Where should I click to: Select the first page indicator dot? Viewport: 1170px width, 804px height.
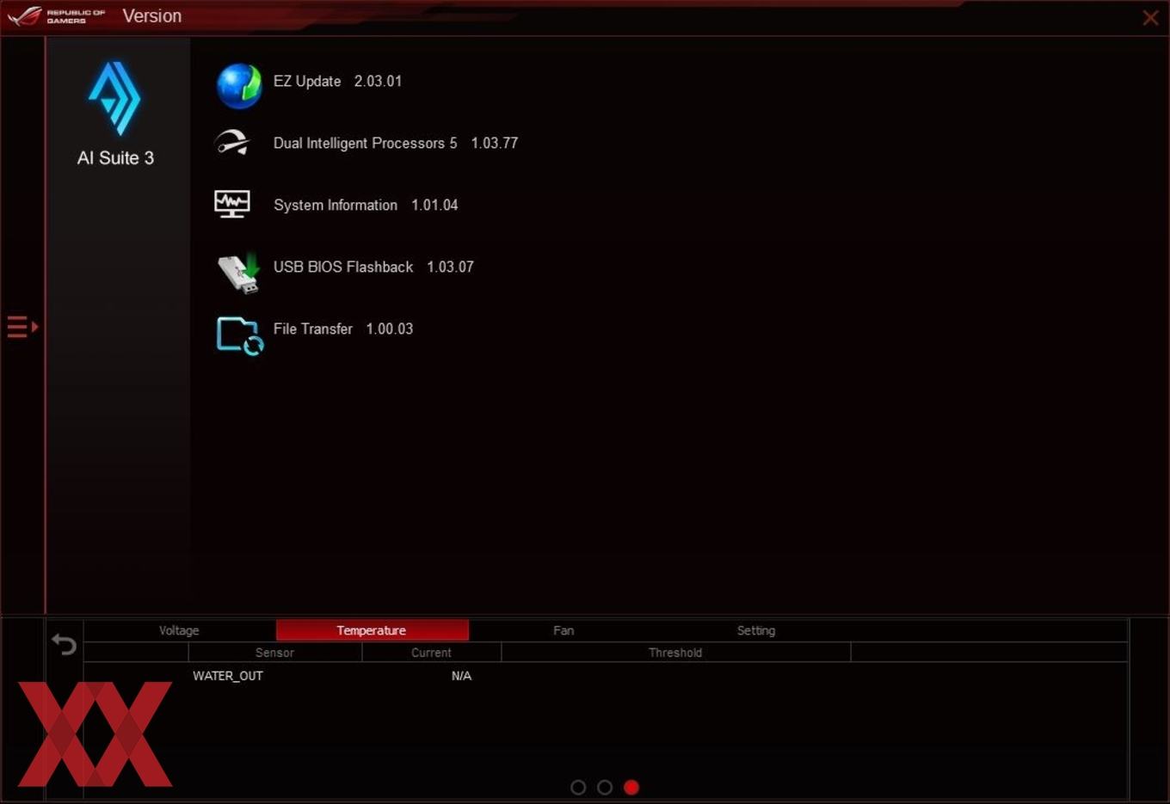coord(578,787)
